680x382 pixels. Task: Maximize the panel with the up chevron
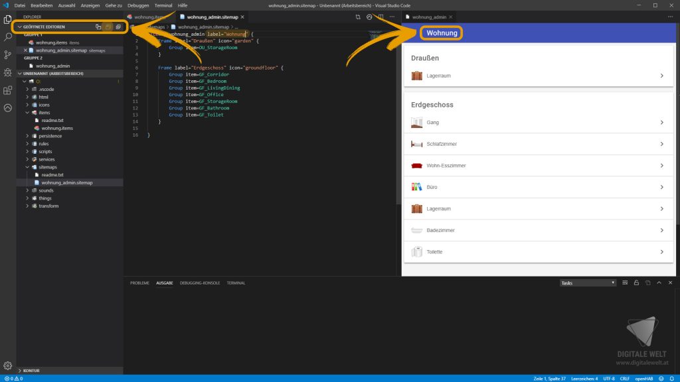tap(659, 283)
